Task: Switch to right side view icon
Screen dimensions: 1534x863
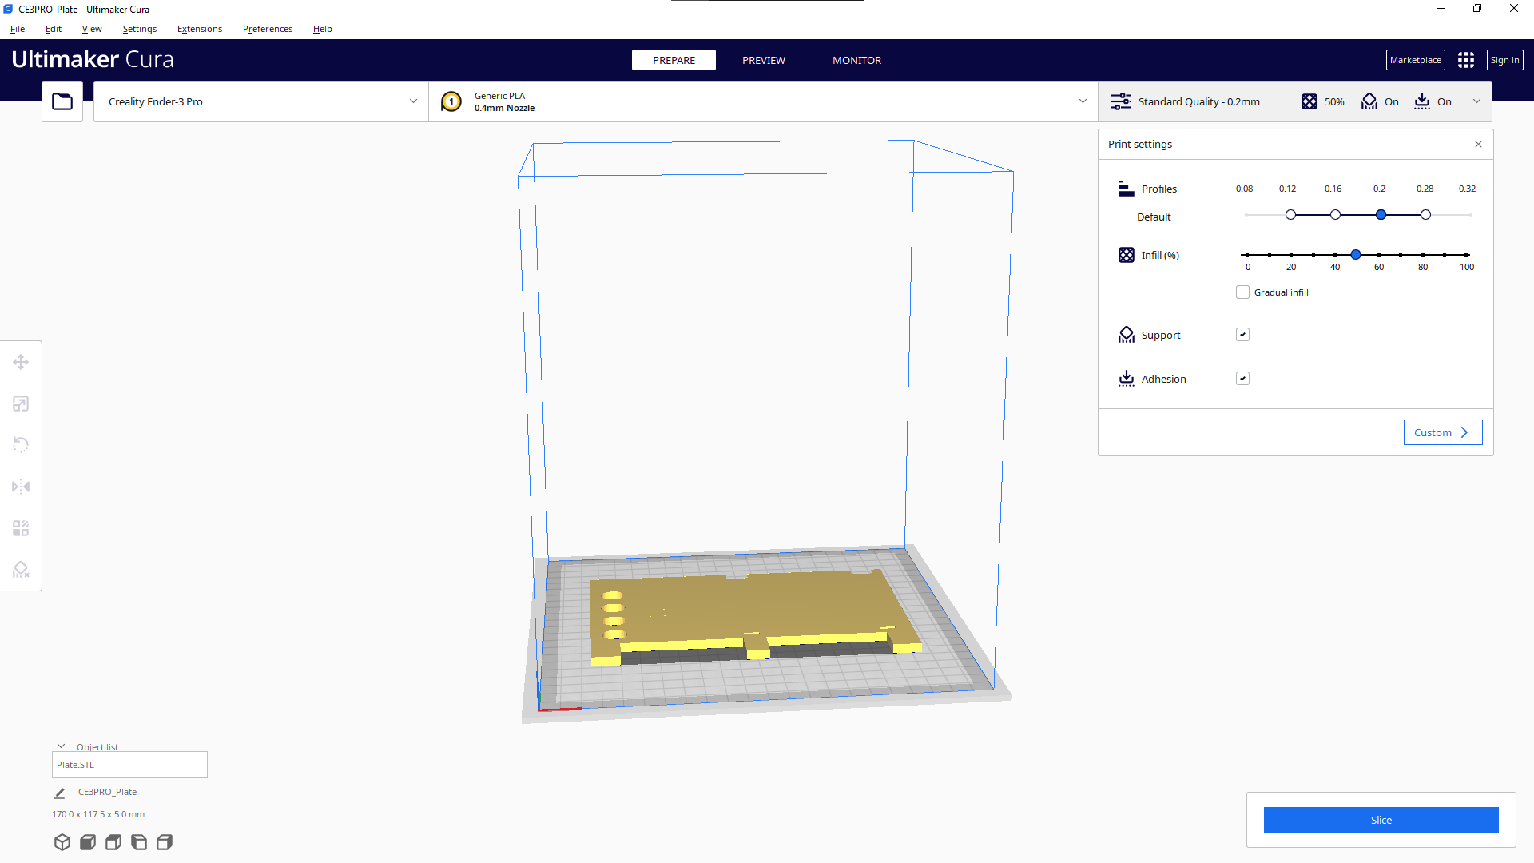Action: [x=165, y=842]
